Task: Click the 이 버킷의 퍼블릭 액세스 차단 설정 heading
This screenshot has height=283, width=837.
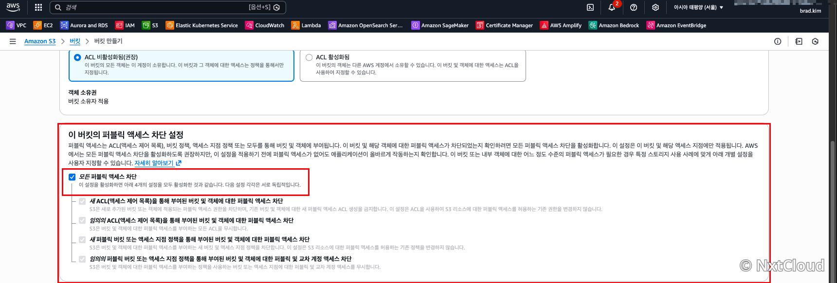Action: (126, 135)
